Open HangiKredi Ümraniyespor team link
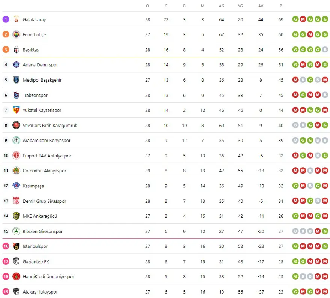330x298 pixels. pos(48,277)
